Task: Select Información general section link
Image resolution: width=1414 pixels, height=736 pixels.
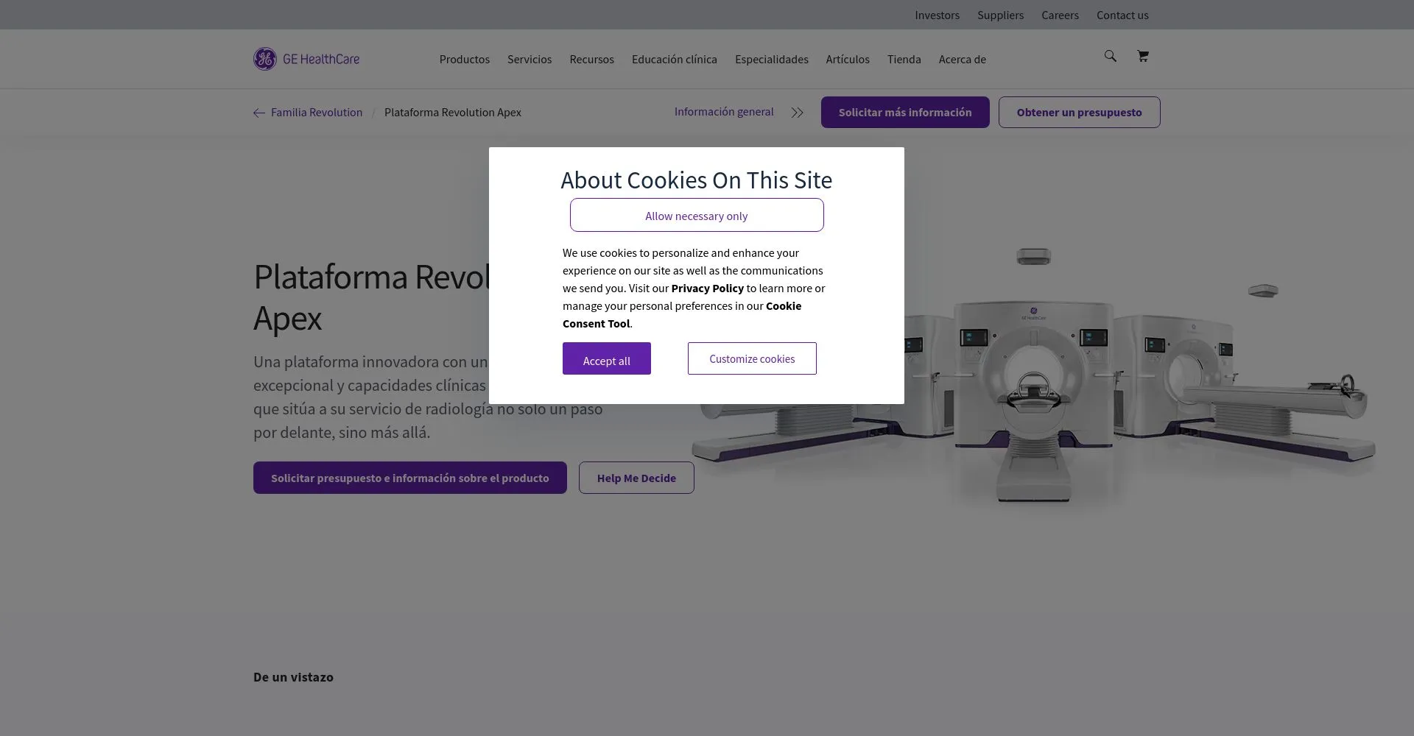Action: (x=724, y=111)
